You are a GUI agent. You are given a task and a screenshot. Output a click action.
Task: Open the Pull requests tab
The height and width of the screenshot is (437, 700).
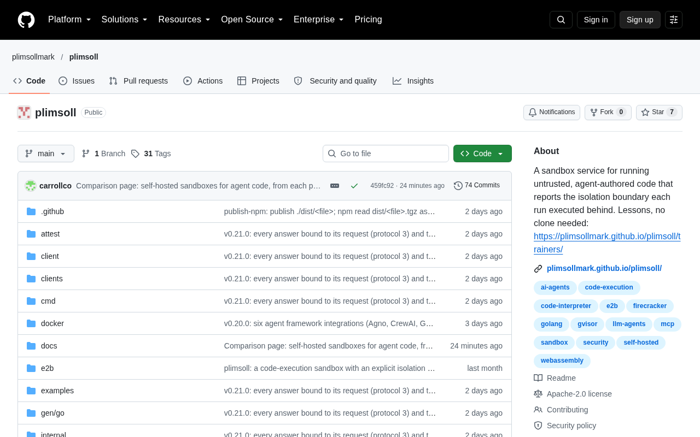click(x=138, y=81)
